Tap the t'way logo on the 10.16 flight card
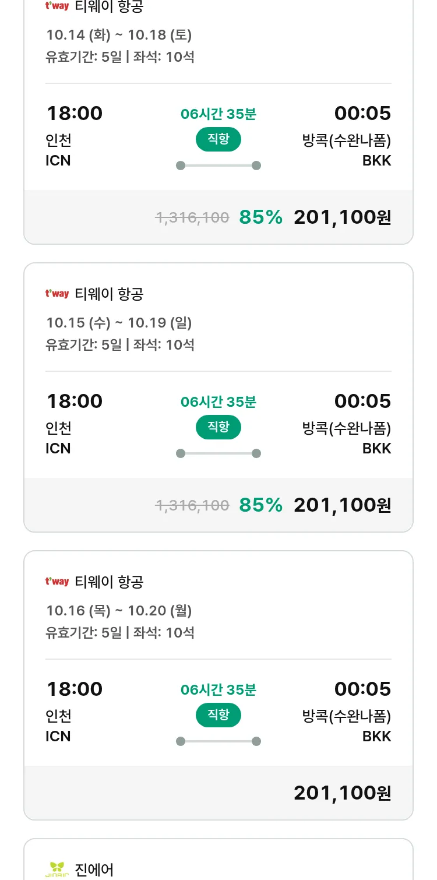This screenshot has width=437, height=880. point(57,582)
